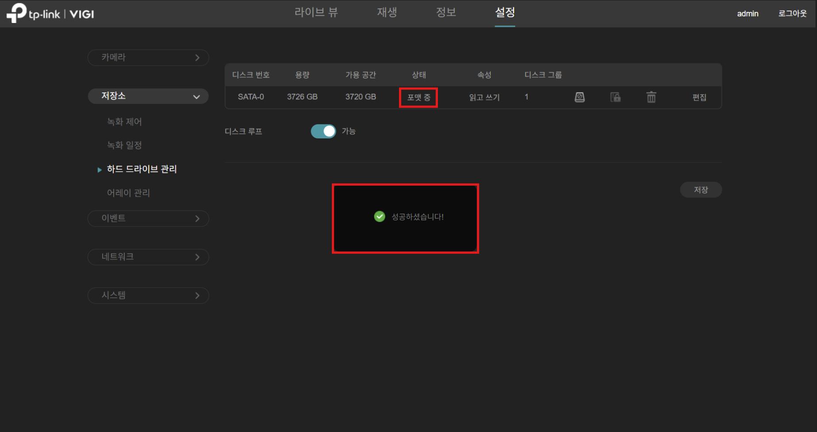Disable the 디스크 루프 toggle switch
The image size is (817, 432).
click(323, 131)
